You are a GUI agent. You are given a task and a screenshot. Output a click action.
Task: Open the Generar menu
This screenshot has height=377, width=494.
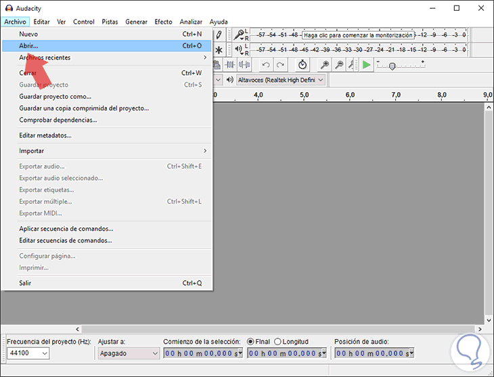[136, 22]
